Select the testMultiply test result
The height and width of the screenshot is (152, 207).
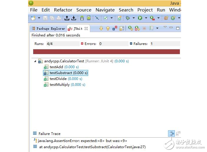[x=60, y=85]
